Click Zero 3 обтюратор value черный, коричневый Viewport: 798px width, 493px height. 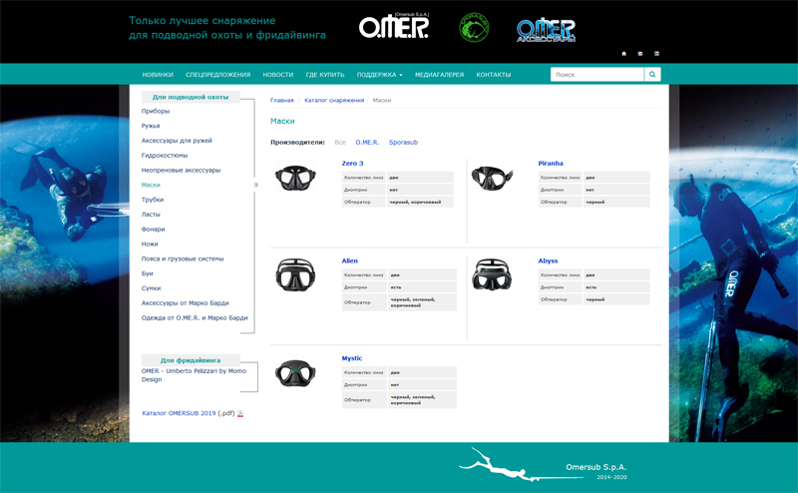click(415, 203)
